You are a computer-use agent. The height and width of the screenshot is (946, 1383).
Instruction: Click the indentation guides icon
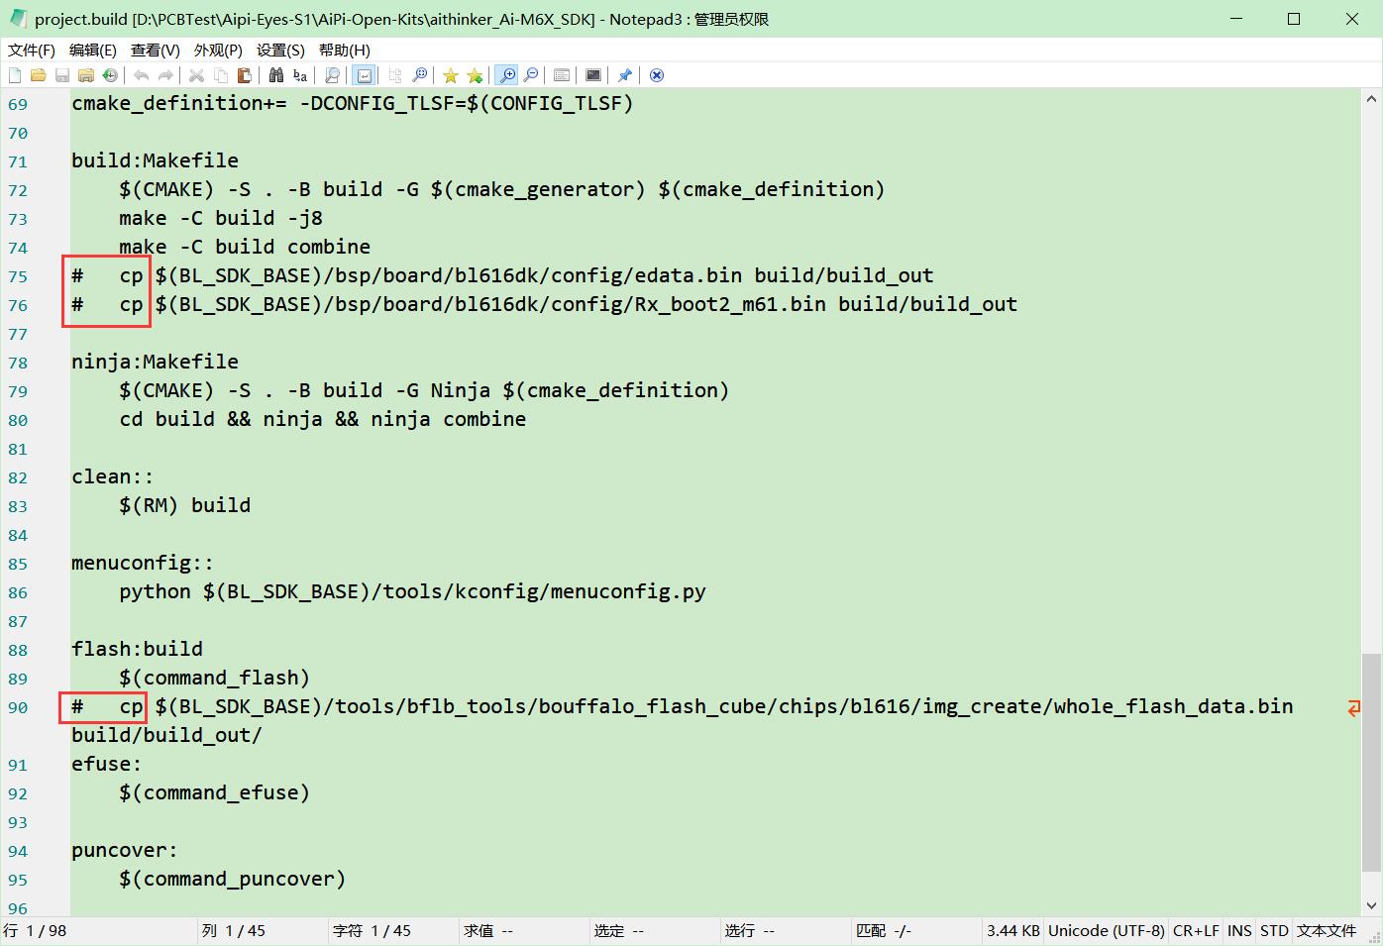point(395,75)
